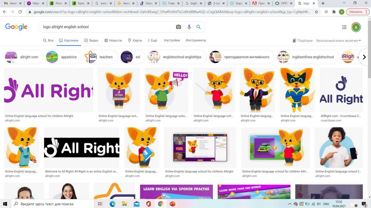Launch Microsoft Edge from taskbar
Screen dimensions: 371x208
click(112, 204)
